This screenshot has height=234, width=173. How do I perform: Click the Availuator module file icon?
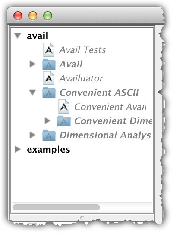point(49,78)
